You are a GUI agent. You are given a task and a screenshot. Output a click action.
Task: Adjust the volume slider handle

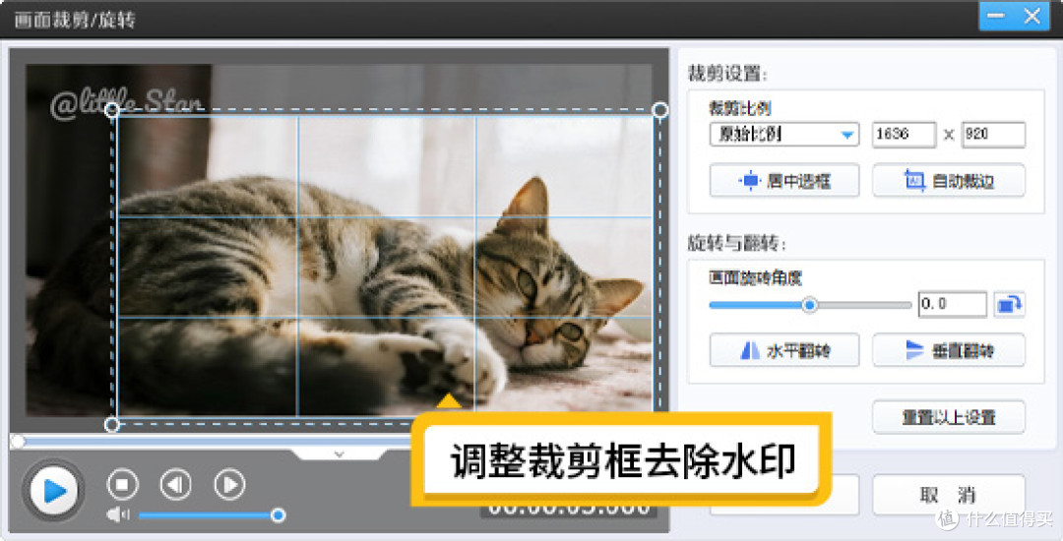pyautogui.click(x=278, y=515)
